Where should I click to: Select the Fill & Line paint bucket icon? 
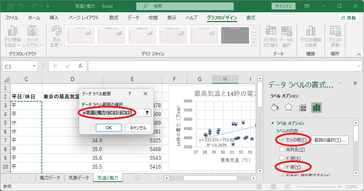275,108
